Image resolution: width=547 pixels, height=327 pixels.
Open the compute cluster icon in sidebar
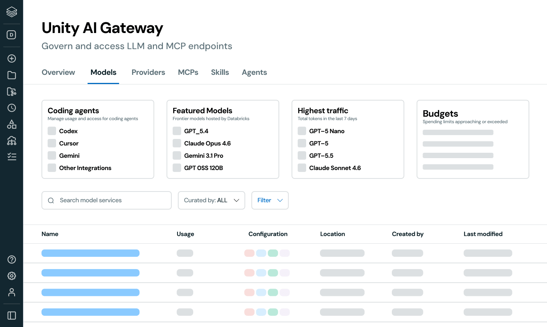pos(12,141)
